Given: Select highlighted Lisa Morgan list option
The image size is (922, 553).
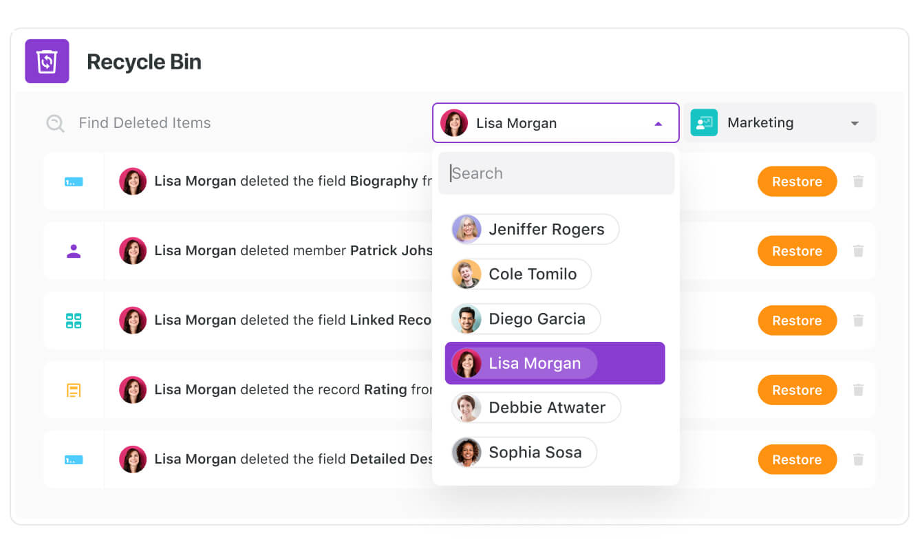Looking at the screenshot, I should pyautogui.click(x=555, y=363).
